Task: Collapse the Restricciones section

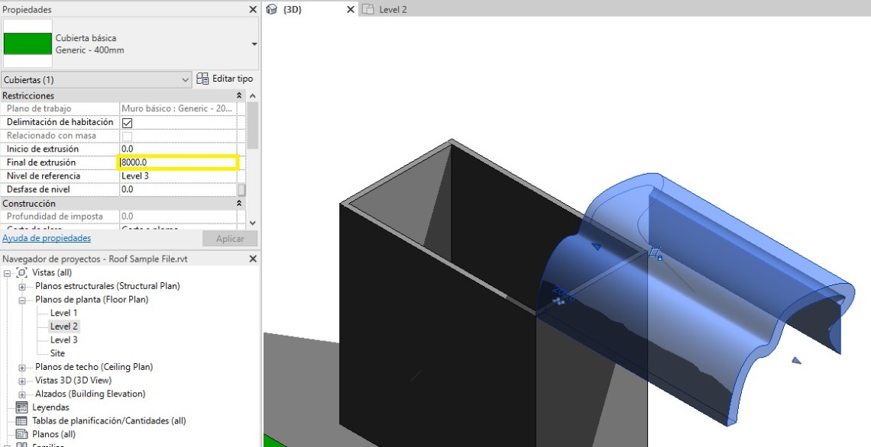Action: (x=239, y=96)
